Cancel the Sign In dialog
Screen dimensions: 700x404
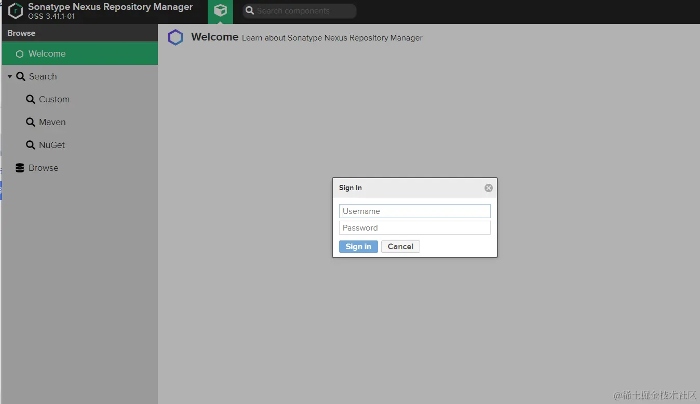click(x=400, y=247)
